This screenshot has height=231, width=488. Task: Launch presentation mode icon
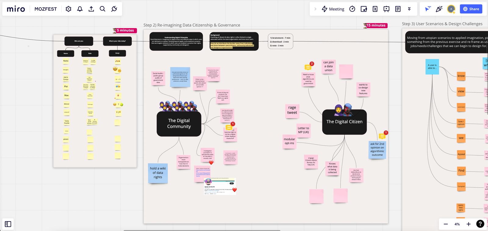386,9
